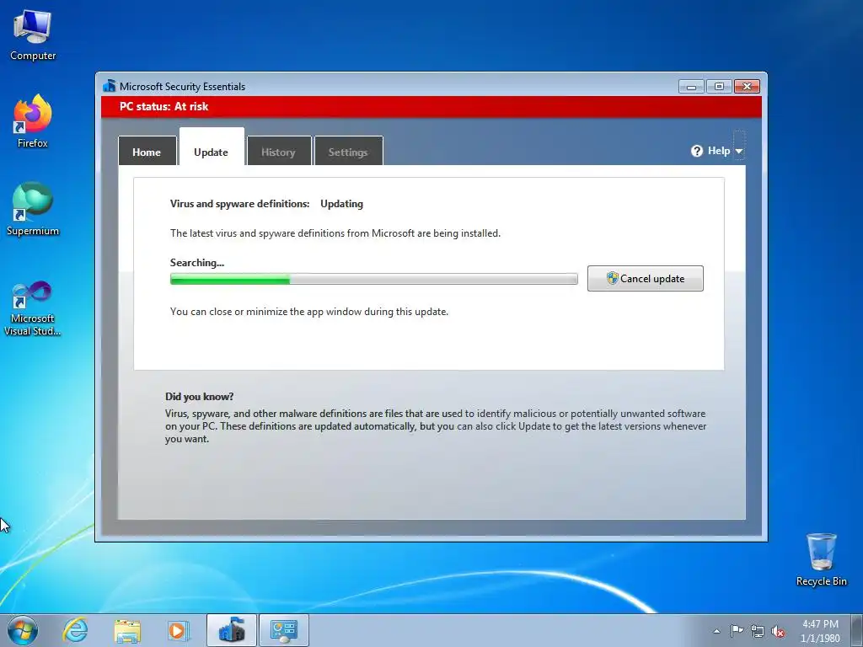The height and width of the screenshot is (647, 863).
Task: Show hidden system tray icons
Action: (716, 631)
